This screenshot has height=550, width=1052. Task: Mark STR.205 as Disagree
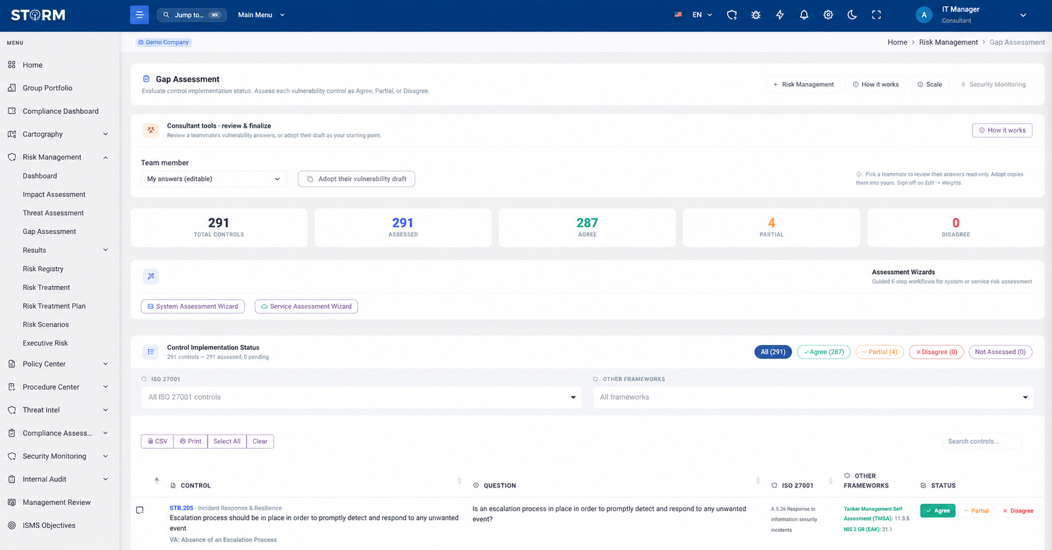coord(1018,511)
